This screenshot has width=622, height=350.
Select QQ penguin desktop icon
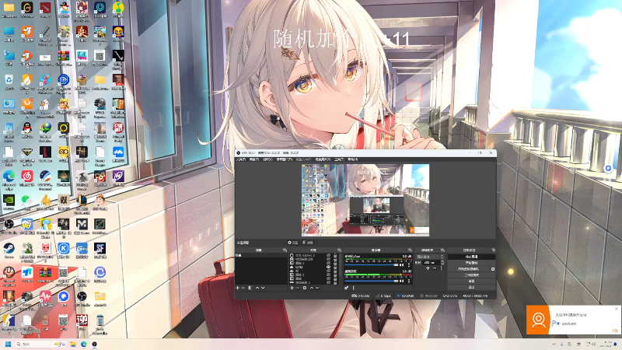pyautogui.click(x=27, y=130)
